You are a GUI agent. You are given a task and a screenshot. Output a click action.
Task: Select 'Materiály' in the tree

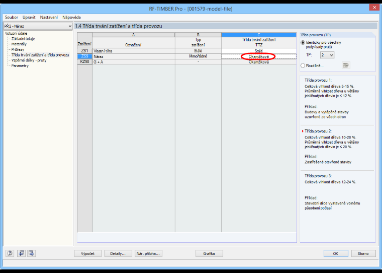tap(19, 44)
